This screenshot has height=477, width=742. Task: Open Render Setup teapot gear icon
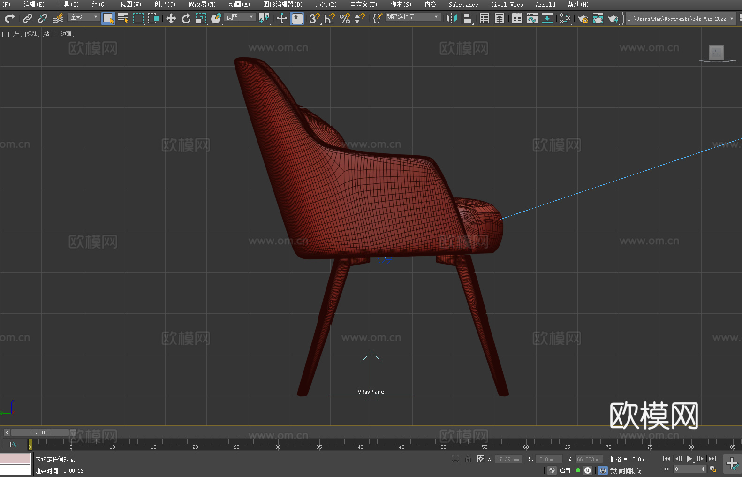[583, 18]
